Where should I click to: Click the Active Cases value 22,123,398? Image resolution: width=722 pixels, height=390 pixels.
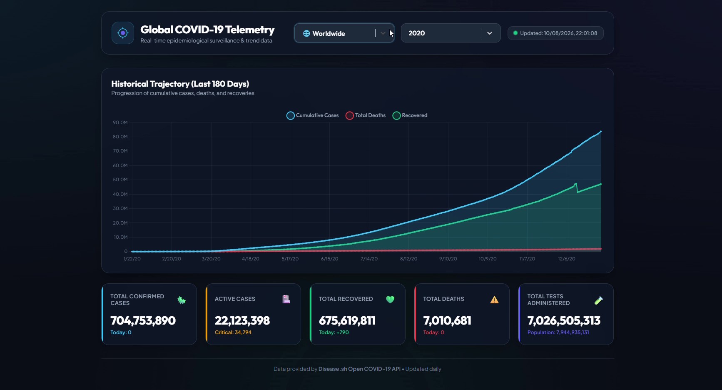pyautogui.click(x=242, y=320)
